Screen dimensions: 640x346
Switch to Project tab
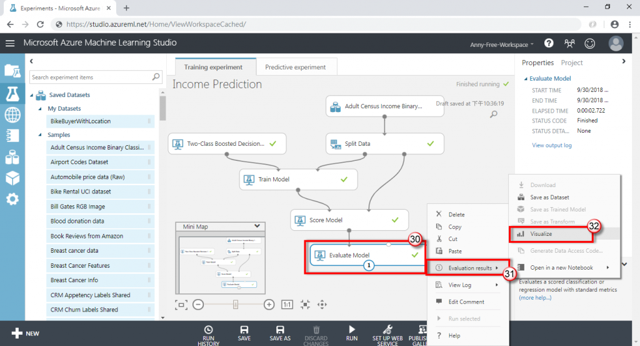point(571,63)
